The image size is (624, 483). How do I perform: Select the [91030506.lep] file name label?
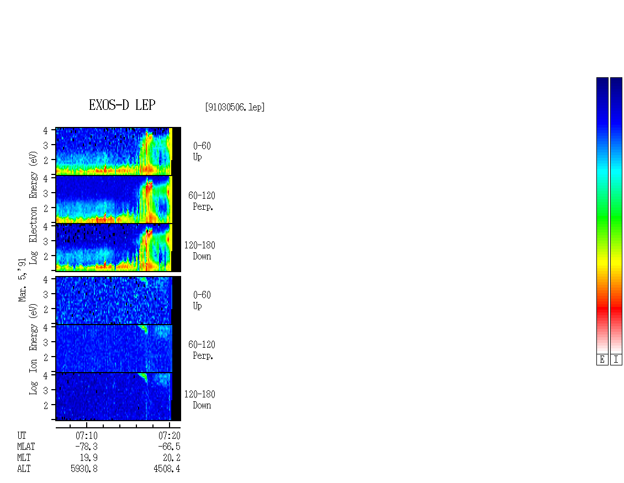pyautogui.click(x=235, y=107)
